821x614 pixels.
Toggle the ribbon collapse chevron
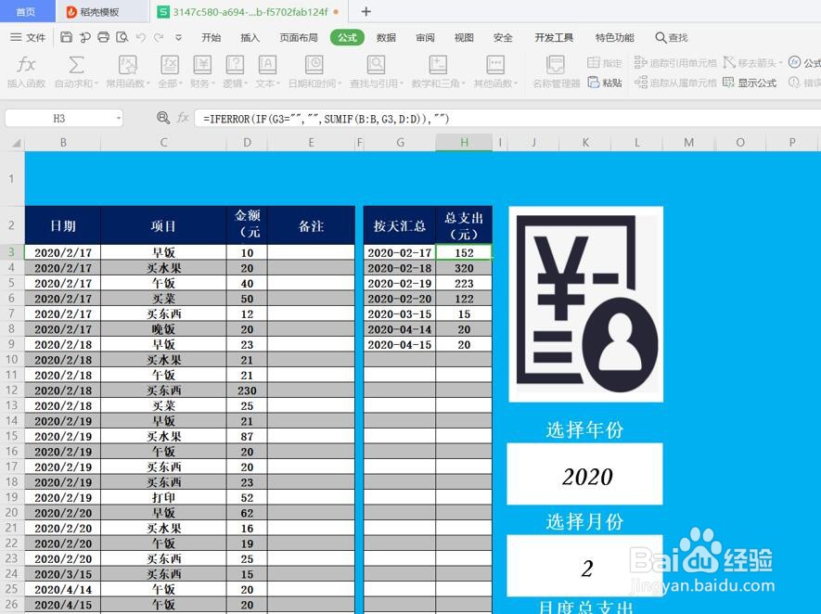[x=178, y=38]
